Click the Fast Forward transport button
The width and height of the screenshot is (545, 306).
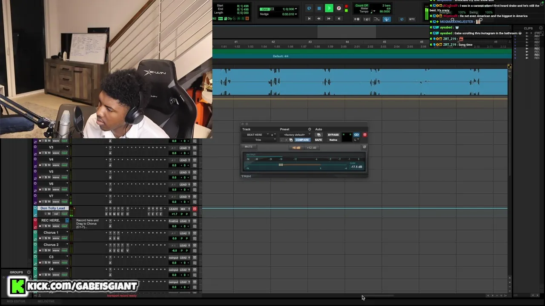click(329, 19)
